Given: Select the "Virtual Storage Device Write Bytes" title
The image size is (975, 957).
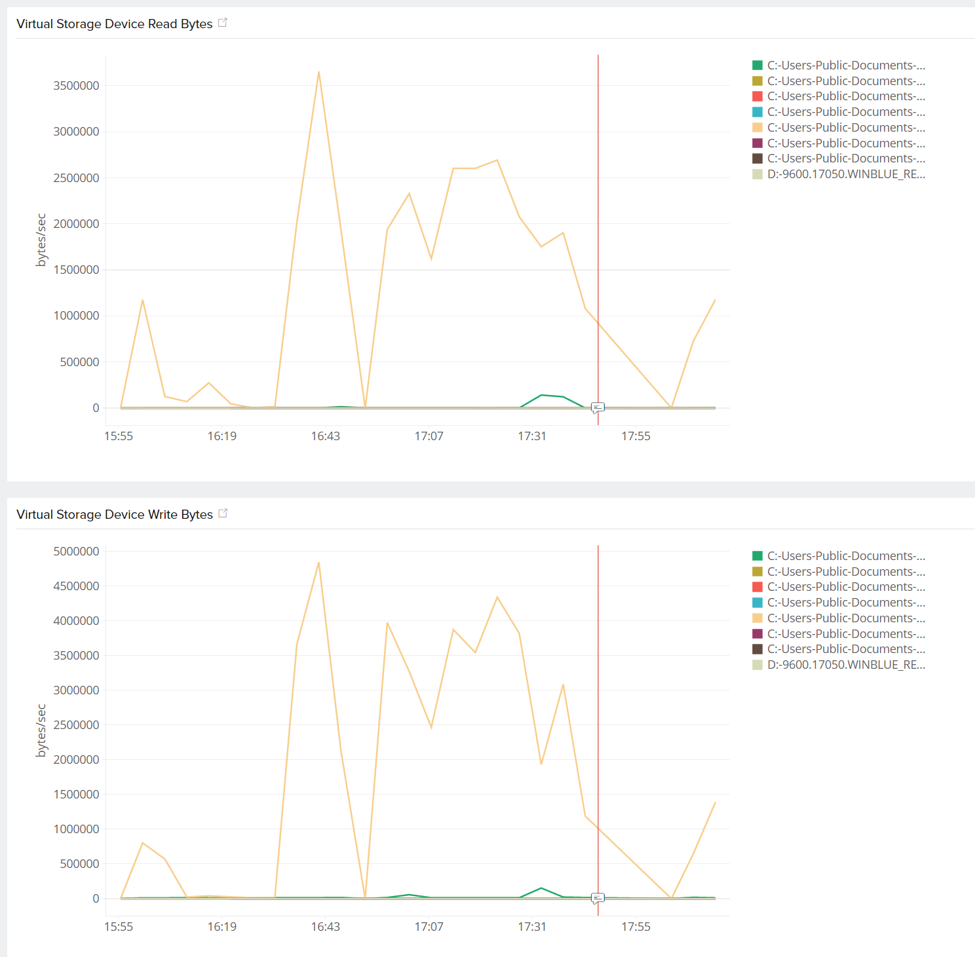Looking at the screenshot, I should 115,515.
